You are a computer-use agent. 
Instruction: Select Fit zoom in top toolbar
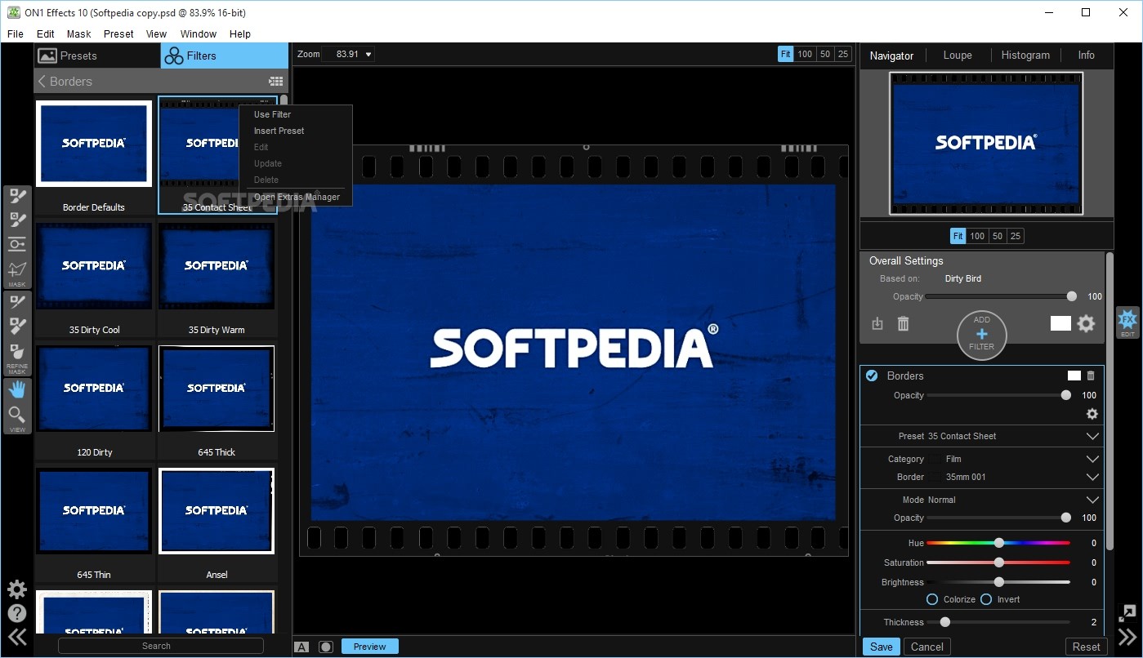[785, 54]
